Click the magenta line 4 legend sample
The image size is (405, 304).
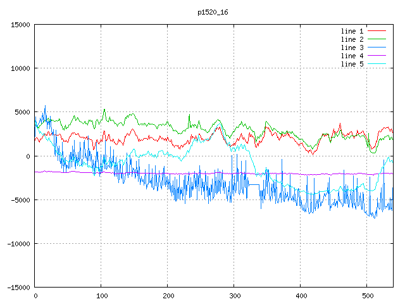pyautogui.click(x=377, y=56)
